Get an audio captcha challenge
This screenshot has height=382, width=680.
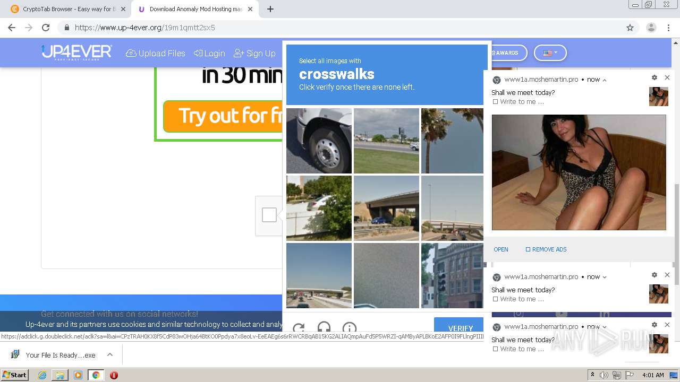click(x=324, y=327)
